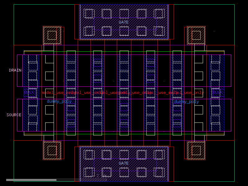Select the SOURCE terminal label
This screenshot has height=186, width=248.
(x=14, y=115)
